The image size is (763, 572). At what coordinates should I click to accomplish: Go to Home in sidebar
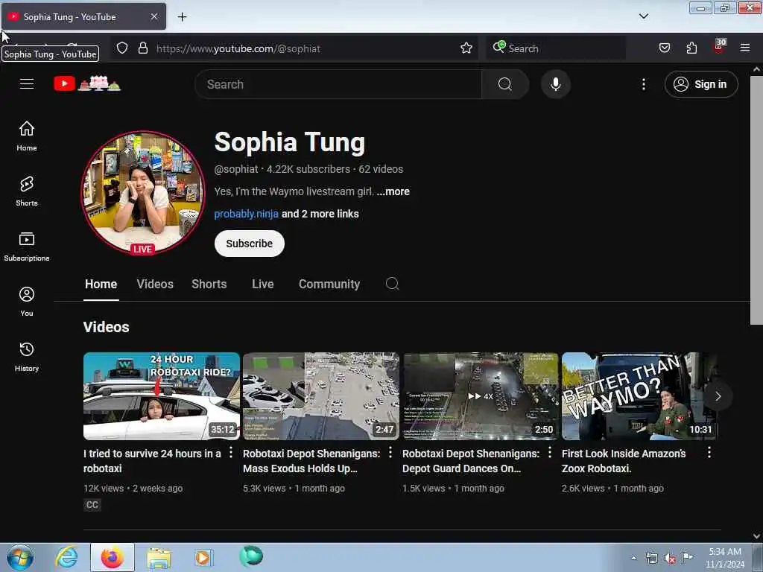coord(27,136)
